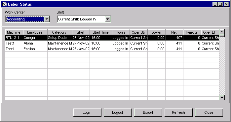Click the Rejects 0 cell in Alpha's row
The image size is (231, 122).
point(192,44)
